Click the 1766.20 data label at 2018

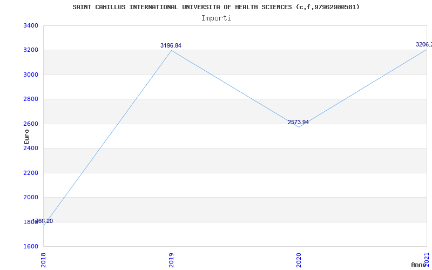point(43,221)
